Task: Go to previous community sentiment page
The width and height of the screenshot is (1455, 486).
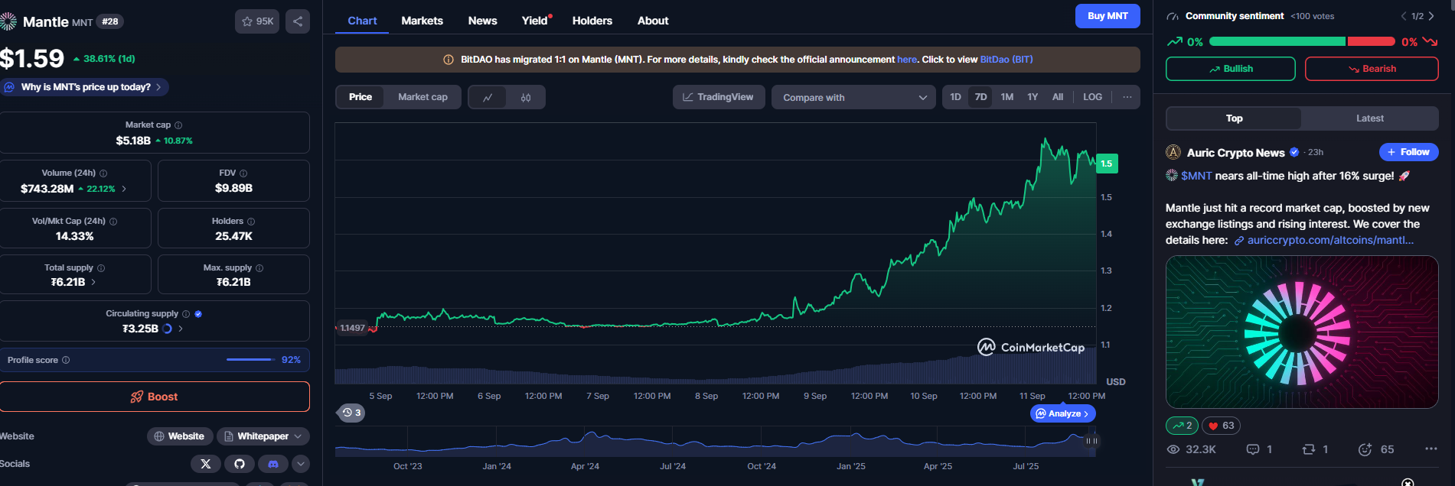Action: point(1404,16)
